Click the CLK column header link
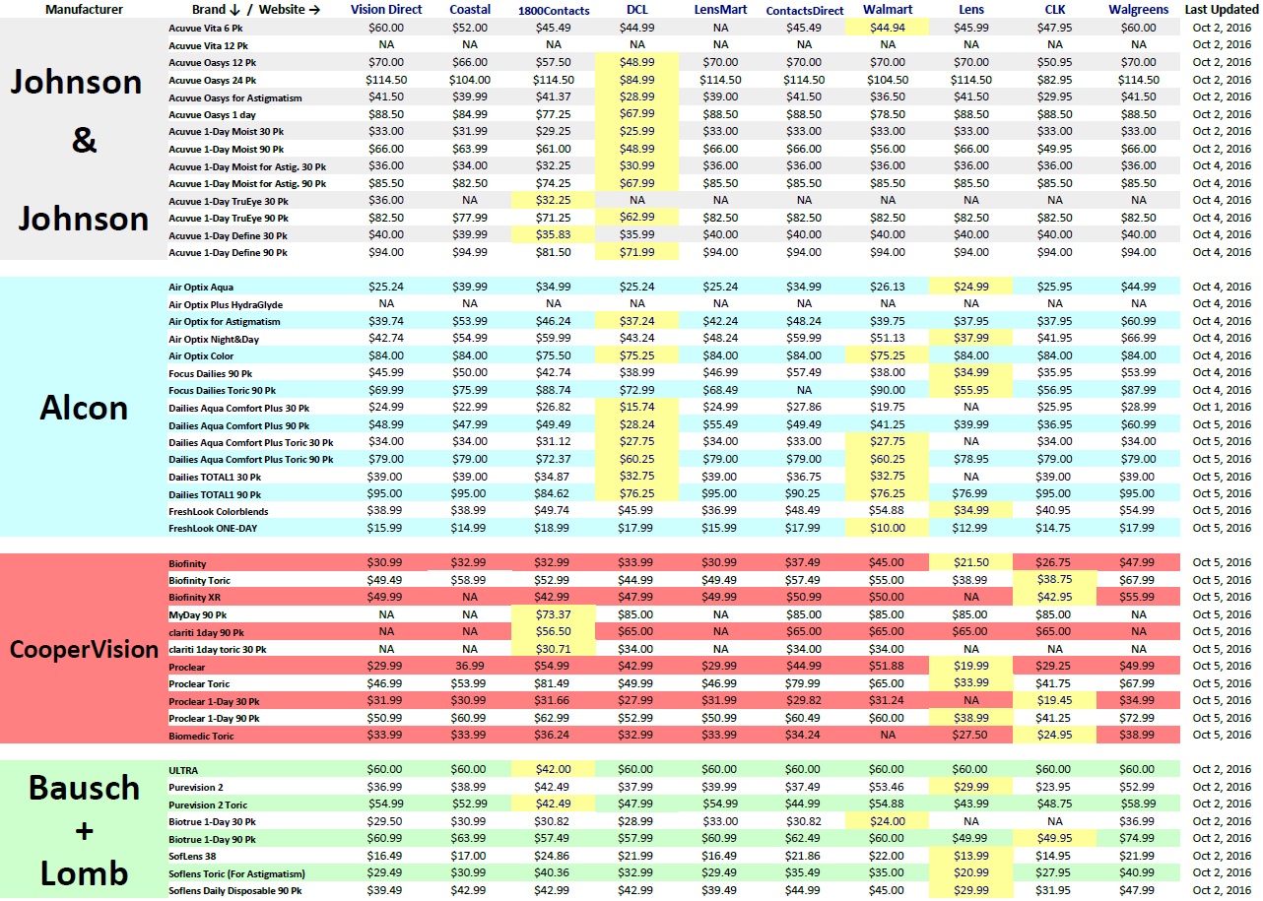 (1054, 9)
